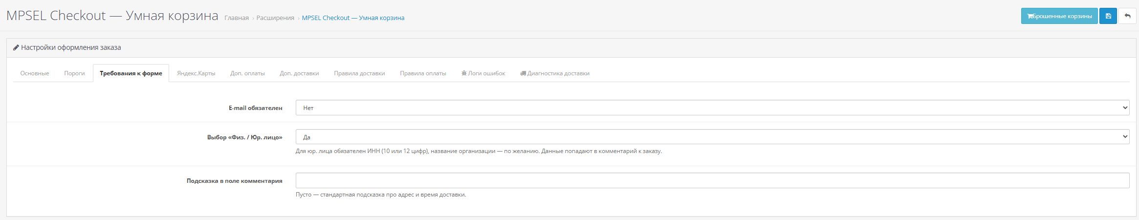Click the E-mail обязателен label
This screenshot has width=1139, height=220.
255,108
